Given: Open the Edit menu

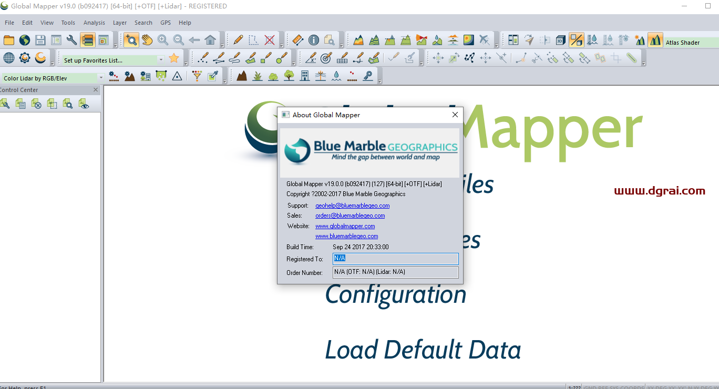Looking at the screenshot, I should [27, 23].
